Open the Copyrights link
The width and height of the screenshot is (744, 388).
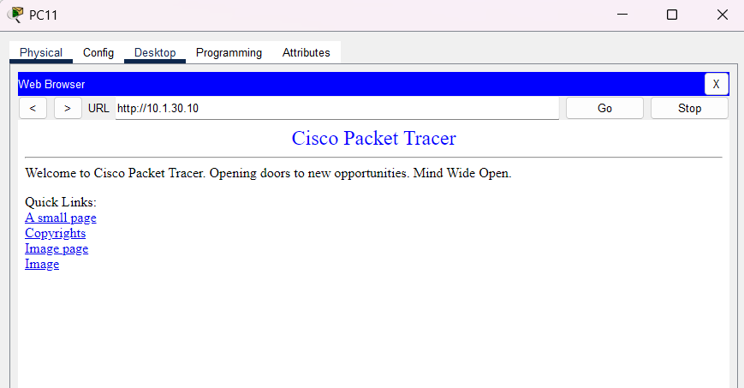coord(55,233)
